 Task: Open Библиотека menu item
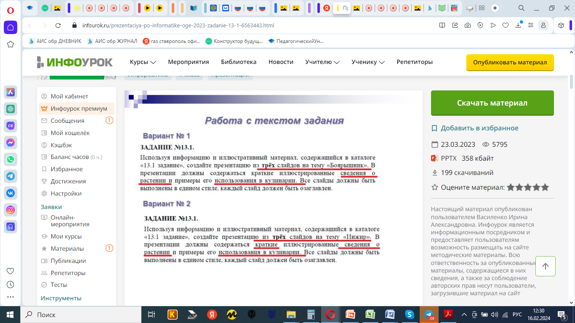pyautogui.click(x=239, y=62)
